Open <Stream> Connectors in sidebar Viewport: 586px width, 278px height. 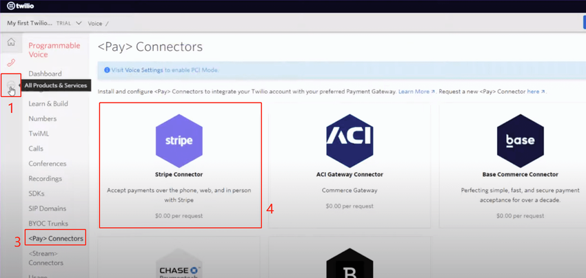pos(46,258)
